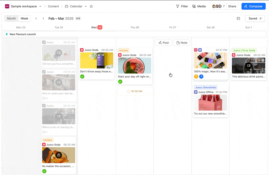Image resolution: width=269 pixels, height=176 pixels.
Task: Click the lightning icon beside New Flavours Launch
Action: [x=7, y=34]
